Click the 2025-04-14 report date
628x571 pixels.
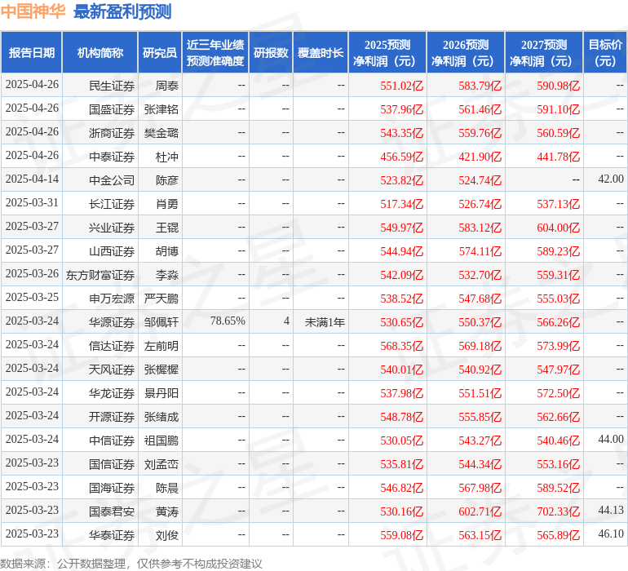pos(32,179)
